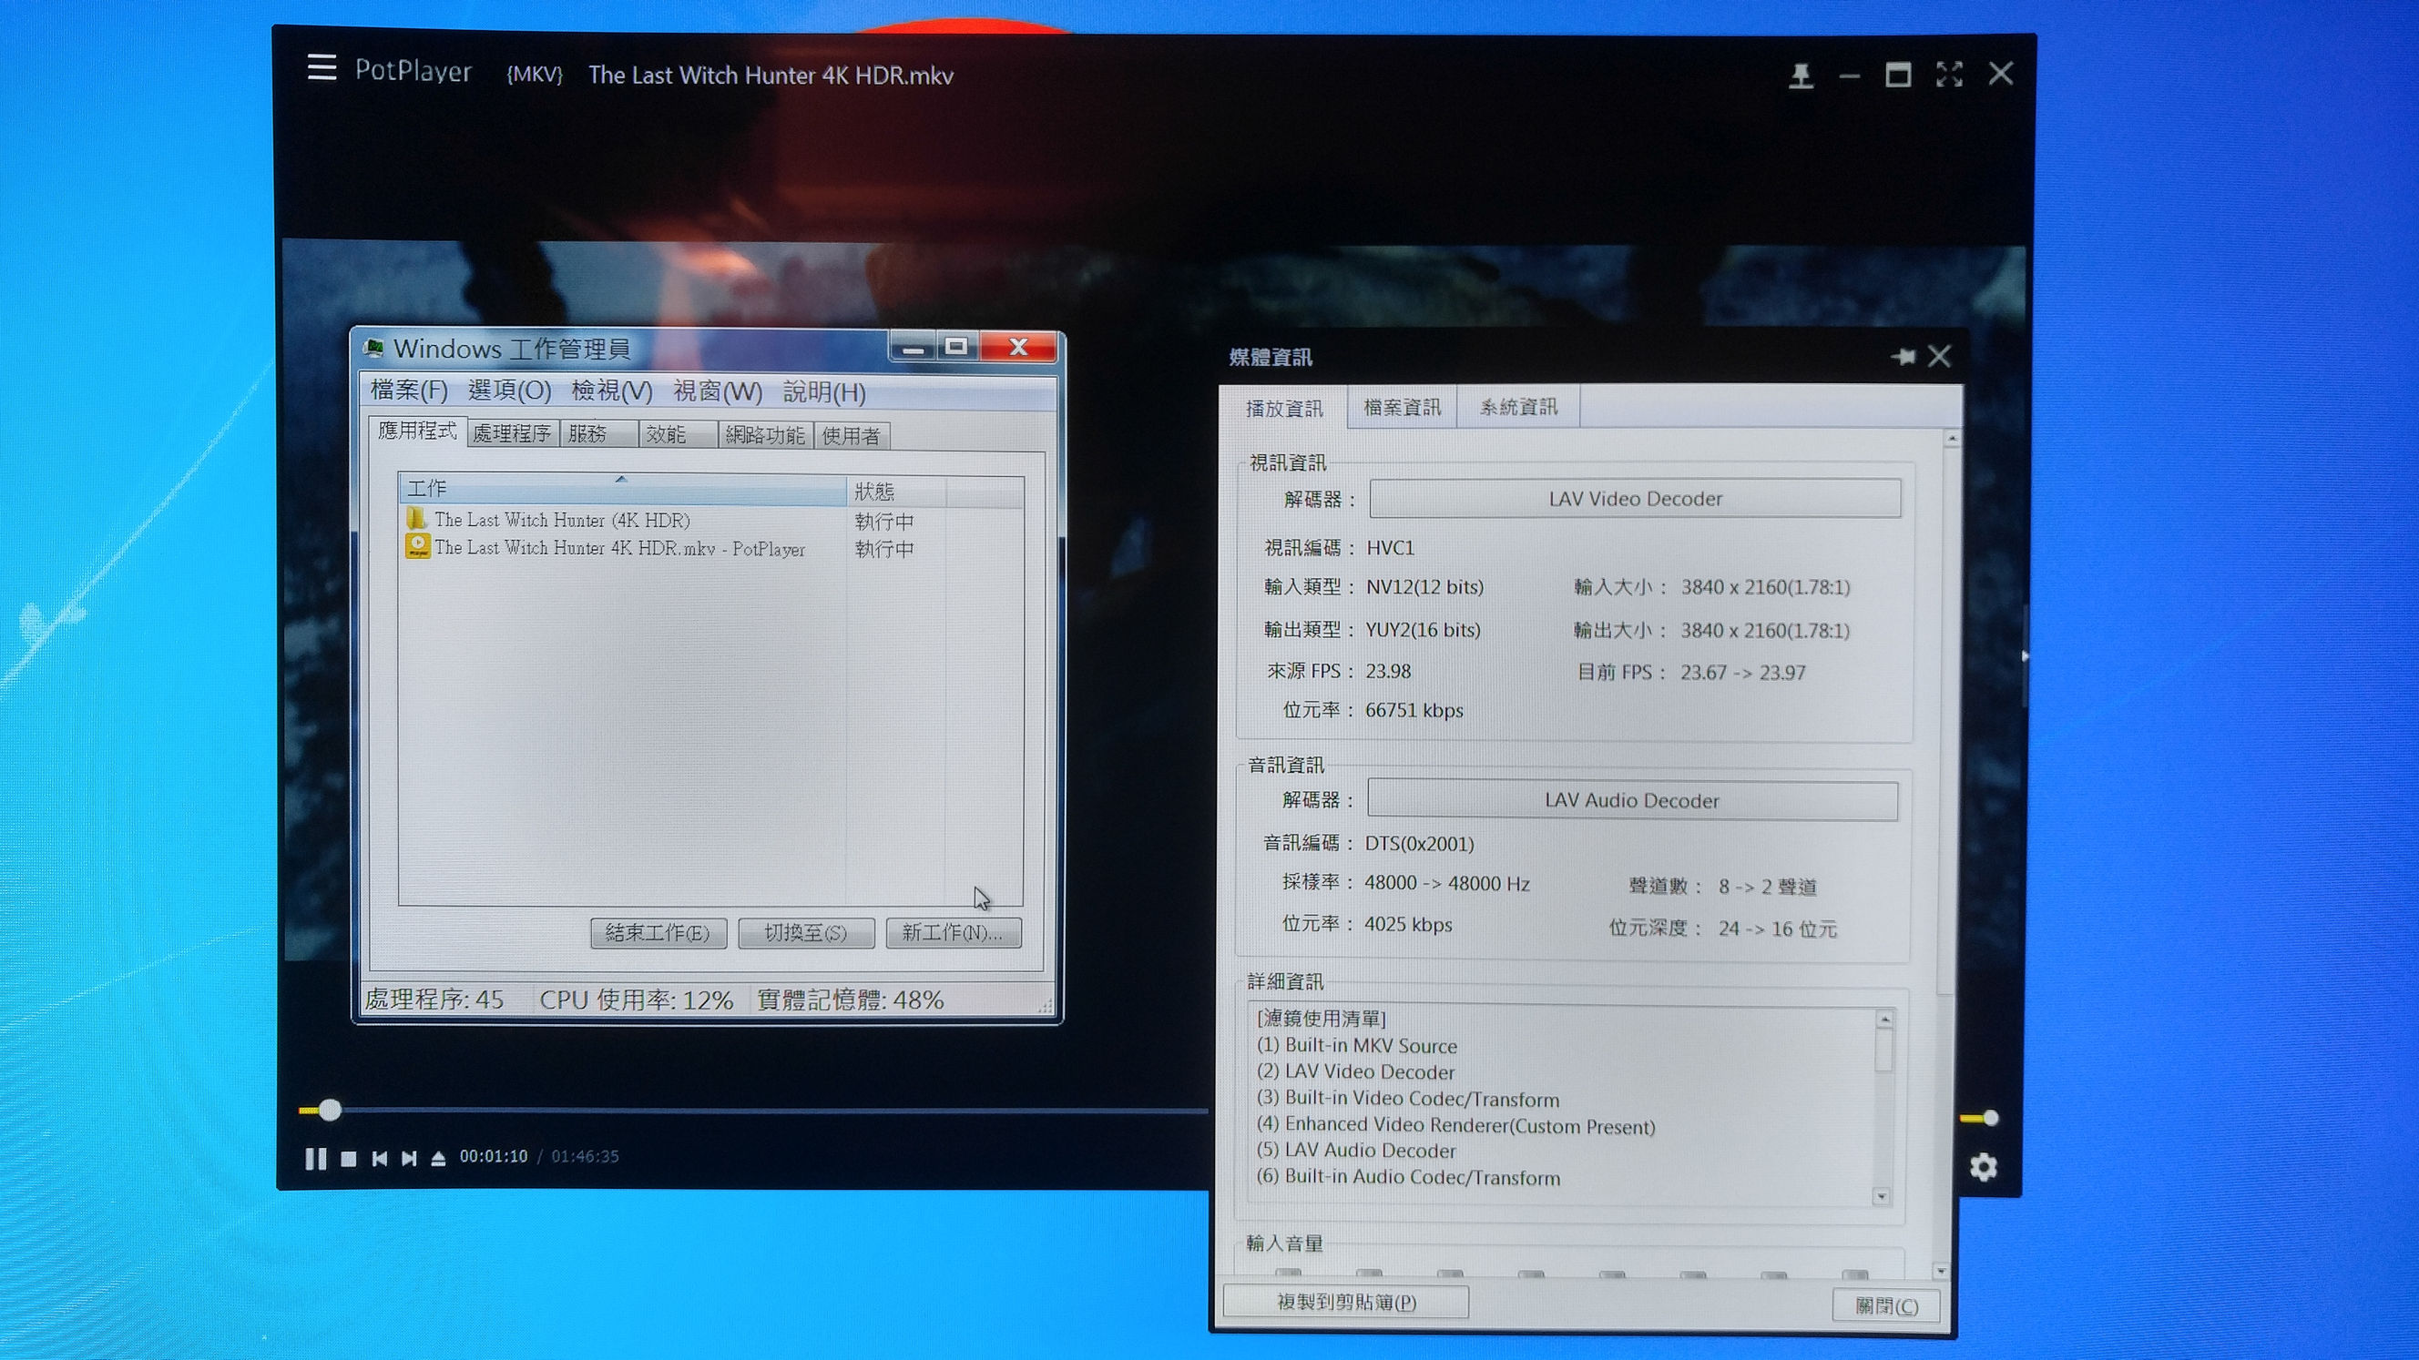Click CPU 使用率: 12% in status bar

(x=636, y=1000)
